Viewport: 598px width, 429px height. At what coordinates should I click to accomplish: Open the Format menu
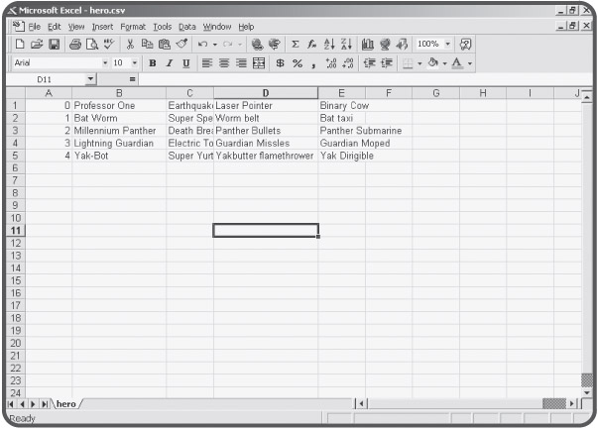click(x=132, y=25)
